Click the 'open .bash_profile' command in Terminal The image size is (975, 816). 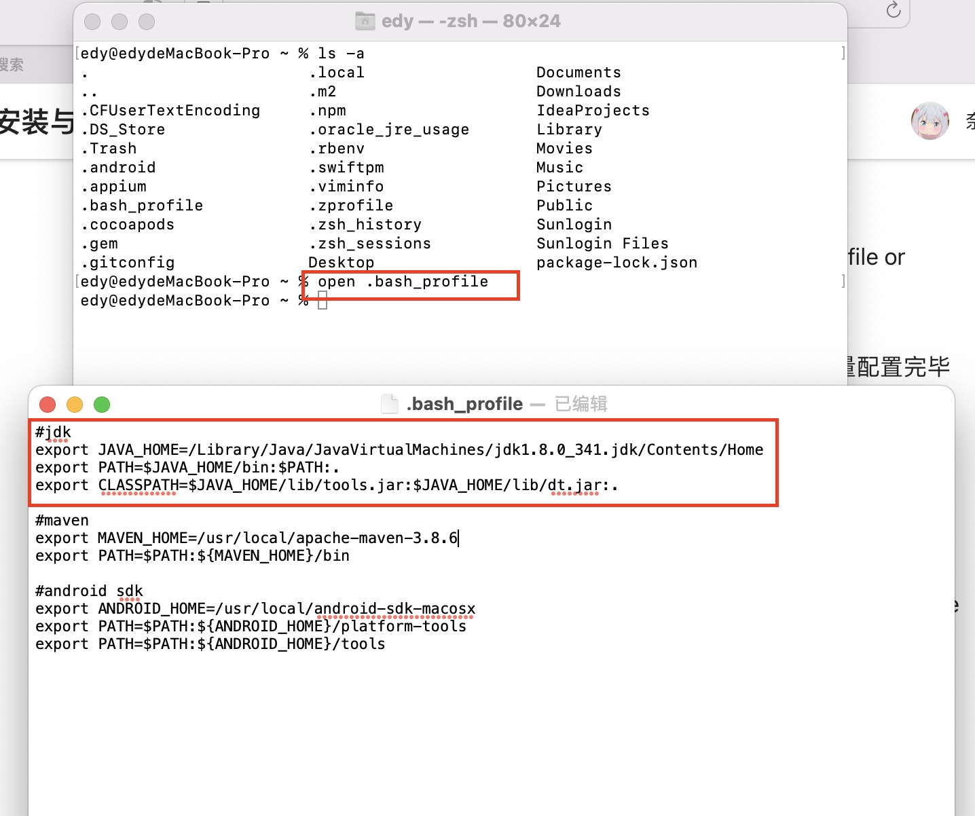[403, 282]
